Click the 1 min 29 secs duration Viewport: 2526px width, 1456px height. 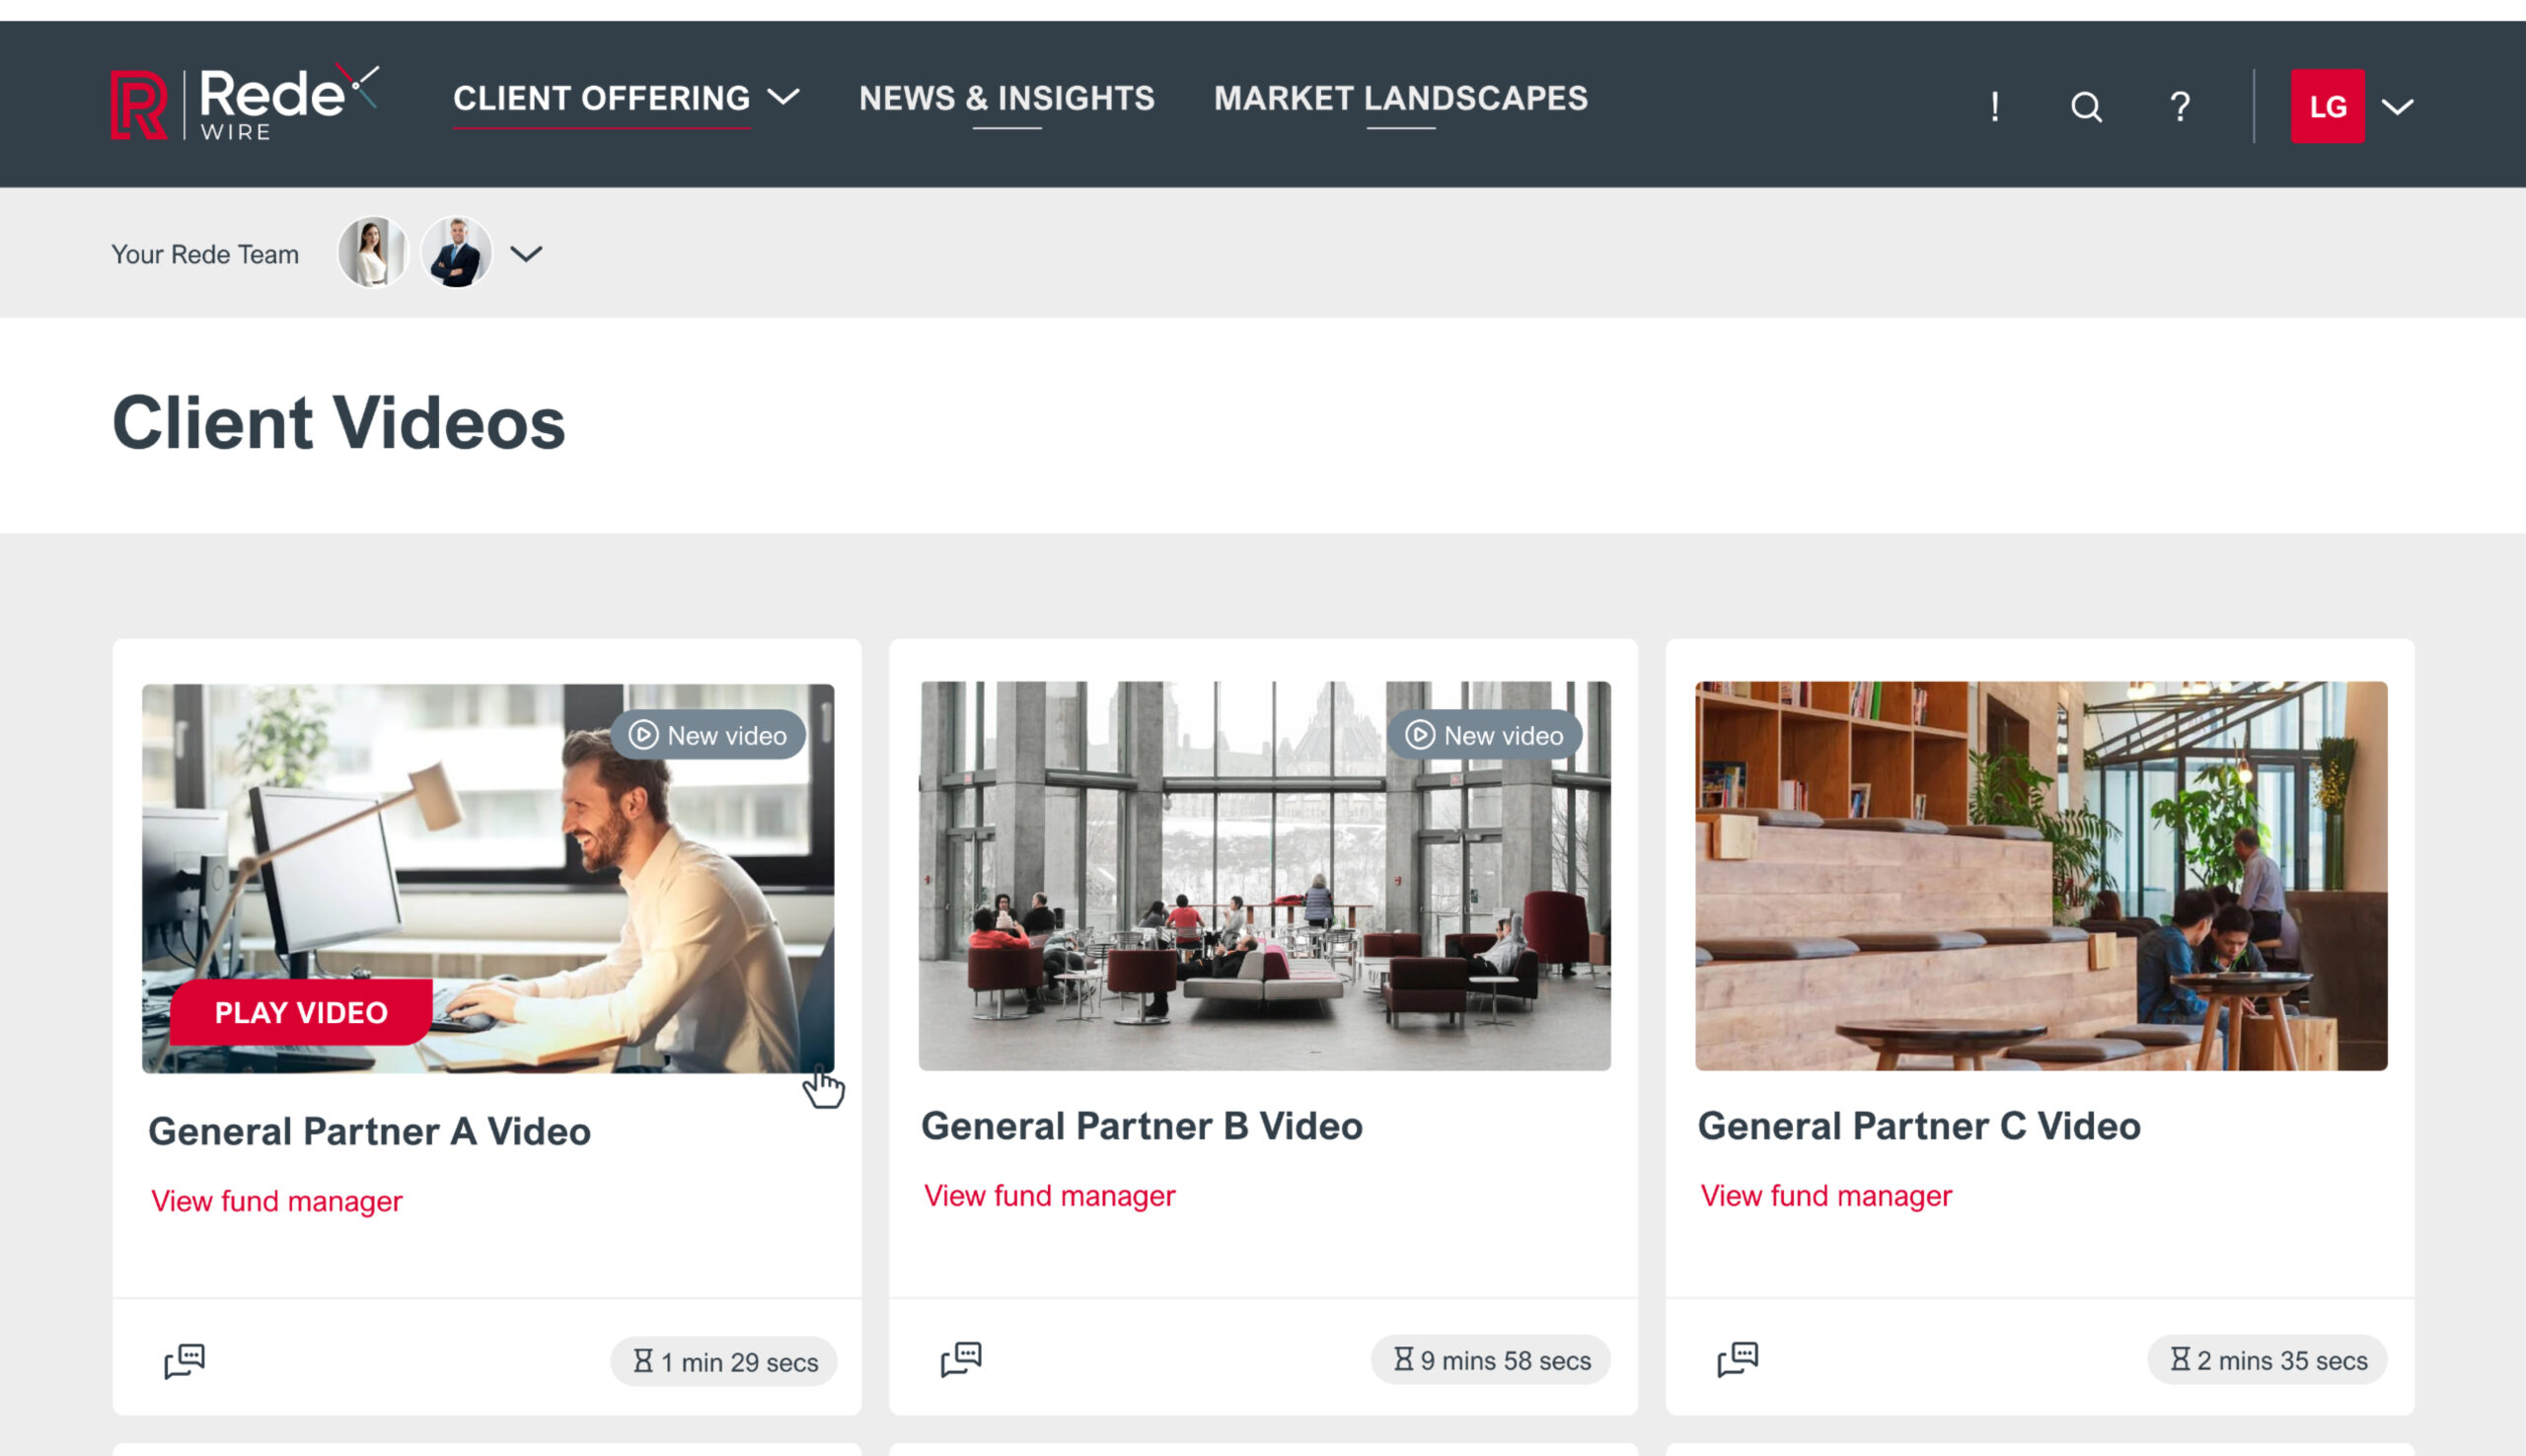pos(724,1361)
